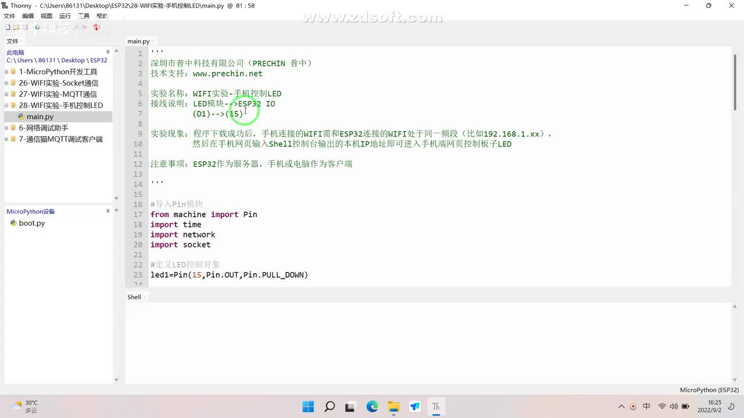Viewport: 744px width, 418px height.
Task: Click the line number 17 in gutter
Action: click(x=138, y=214)
